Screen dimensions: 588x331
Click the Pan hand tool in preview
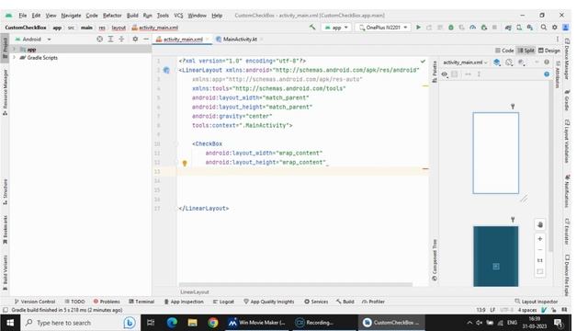click(540, 224)
